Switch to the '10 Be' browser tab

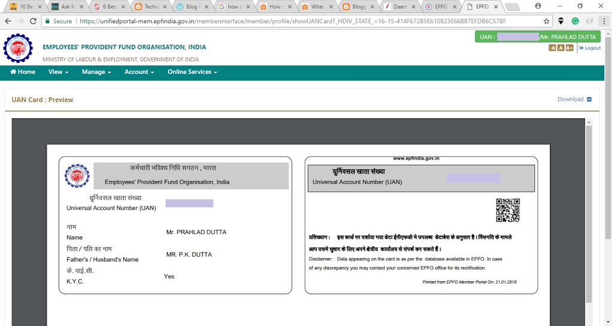point(24,6)
